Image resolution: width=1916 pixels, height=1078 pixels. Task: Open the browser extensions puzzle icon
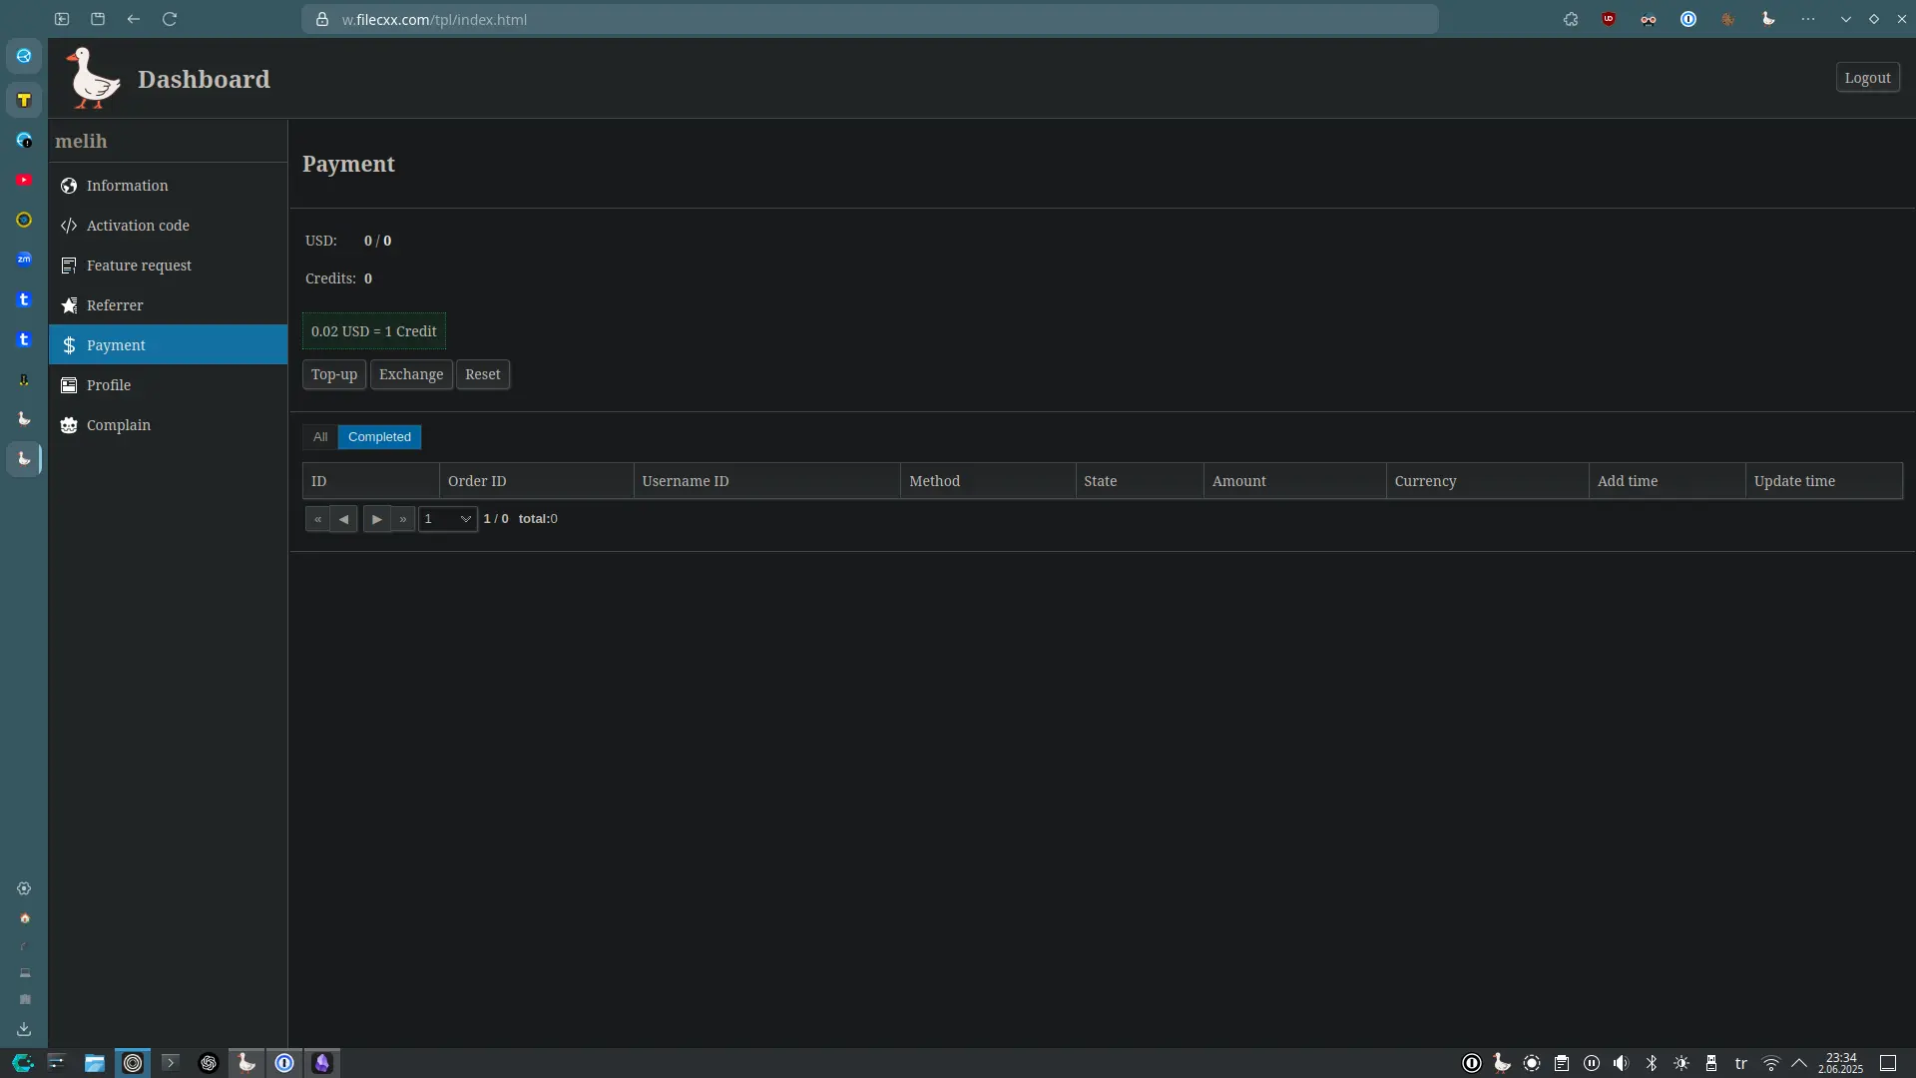[x=1571, y=19]
